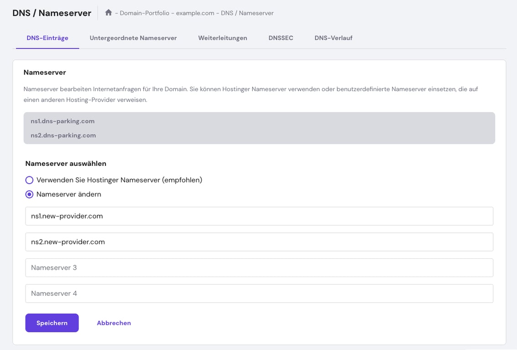Select the Nameserver 3 input field
Viewport: 517px width, 350px height.
(259, 268)
